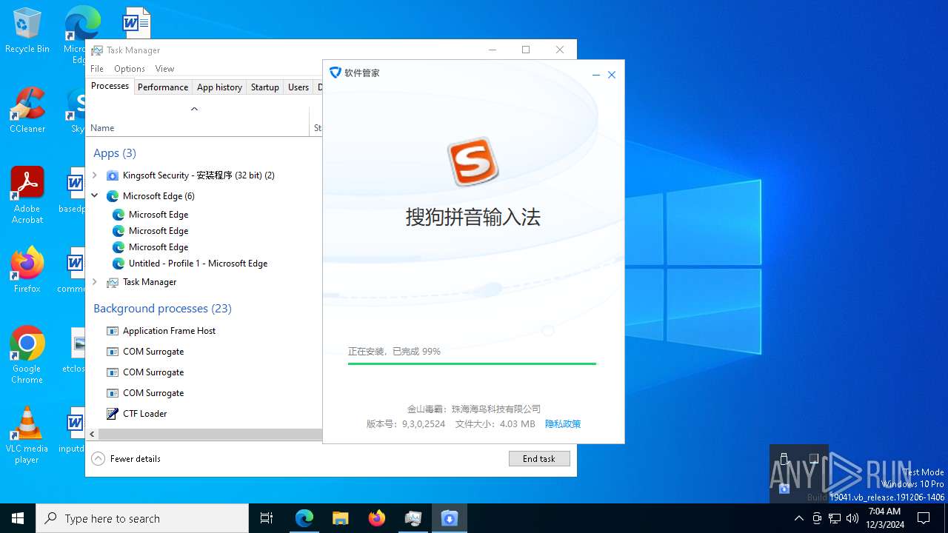Click the installation progress bar
The height and width of the screenshot is (533, 948).
coord(472,363)
